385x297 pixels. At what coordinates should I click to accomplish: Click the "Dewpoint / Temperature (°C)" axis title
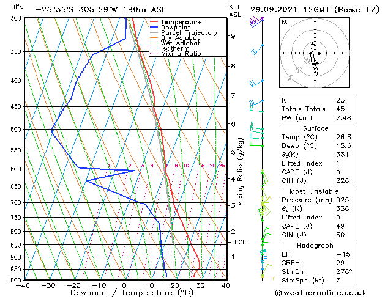pyautogui.click(x=132, y=293)
